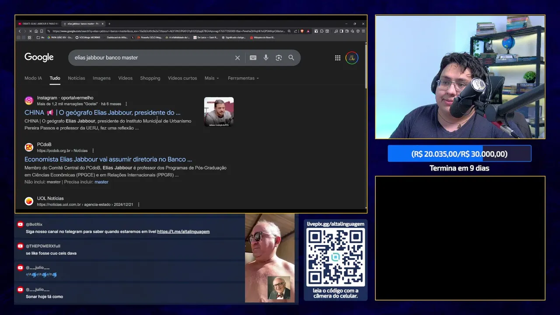Image resolution: width=560 pixels, height=315 pixels.
Task: Stop loading the page with X button
Action: point(31,31)
